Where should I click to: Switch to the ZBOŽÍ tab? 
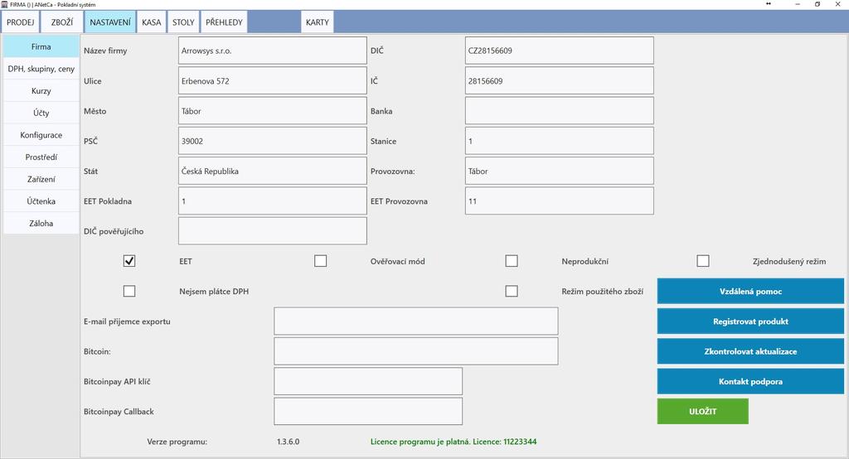pos(61,22)
